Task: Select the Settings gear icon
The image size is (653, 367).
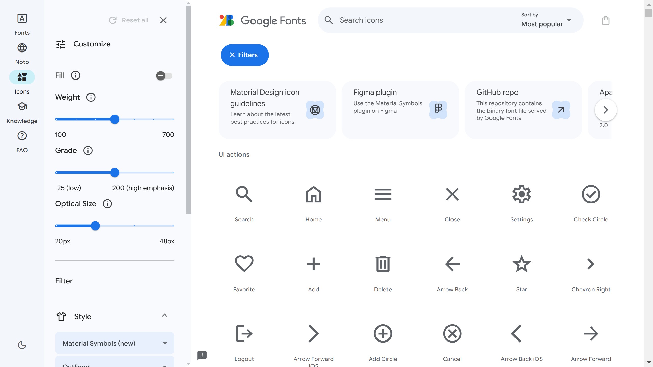Action: [522, 194]
